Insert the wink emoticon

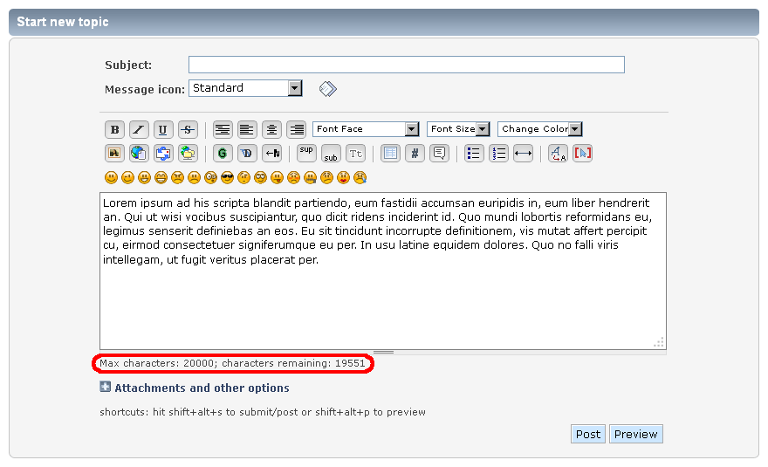tap(127, 177)
